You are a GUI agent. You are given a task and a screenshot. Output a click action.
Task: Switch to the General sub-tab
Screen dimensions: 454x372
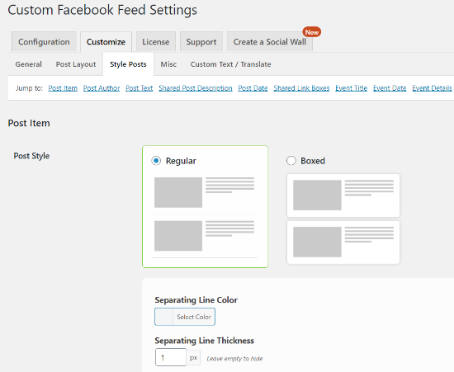[x=28, y=64]
